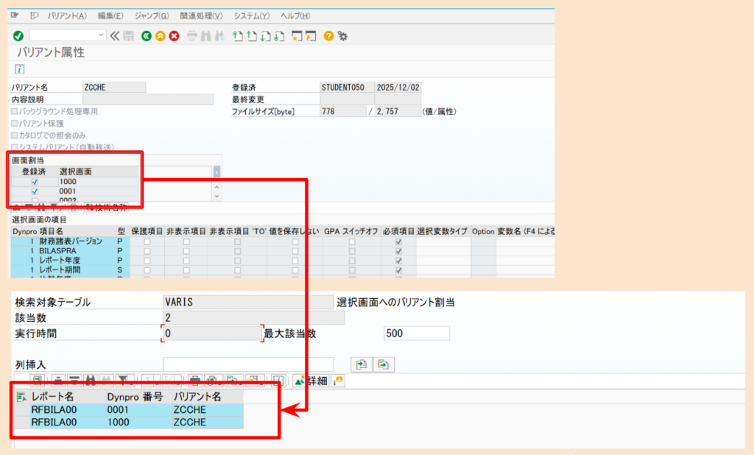Click the red Cancel icon
Image resolution: width=754 pixels, height=455 pixels.
174,35
